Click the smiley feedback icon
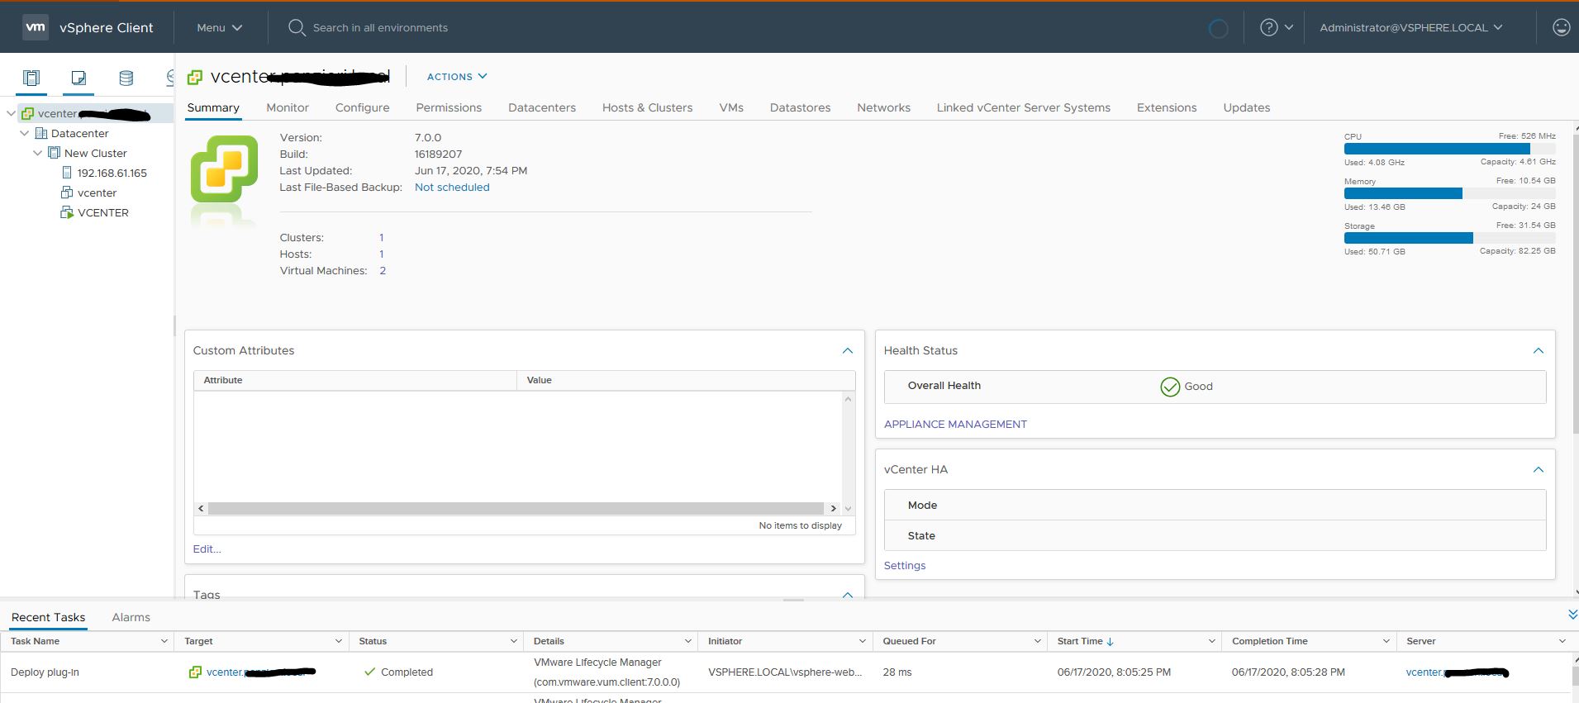Viewport: 1579px width, 703px height. point(1561,27)
